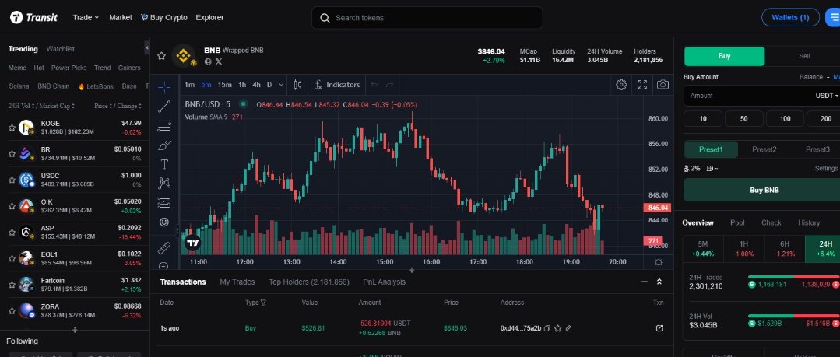
Task: Switch to My Trades tab
Action: tap(237, 282)
